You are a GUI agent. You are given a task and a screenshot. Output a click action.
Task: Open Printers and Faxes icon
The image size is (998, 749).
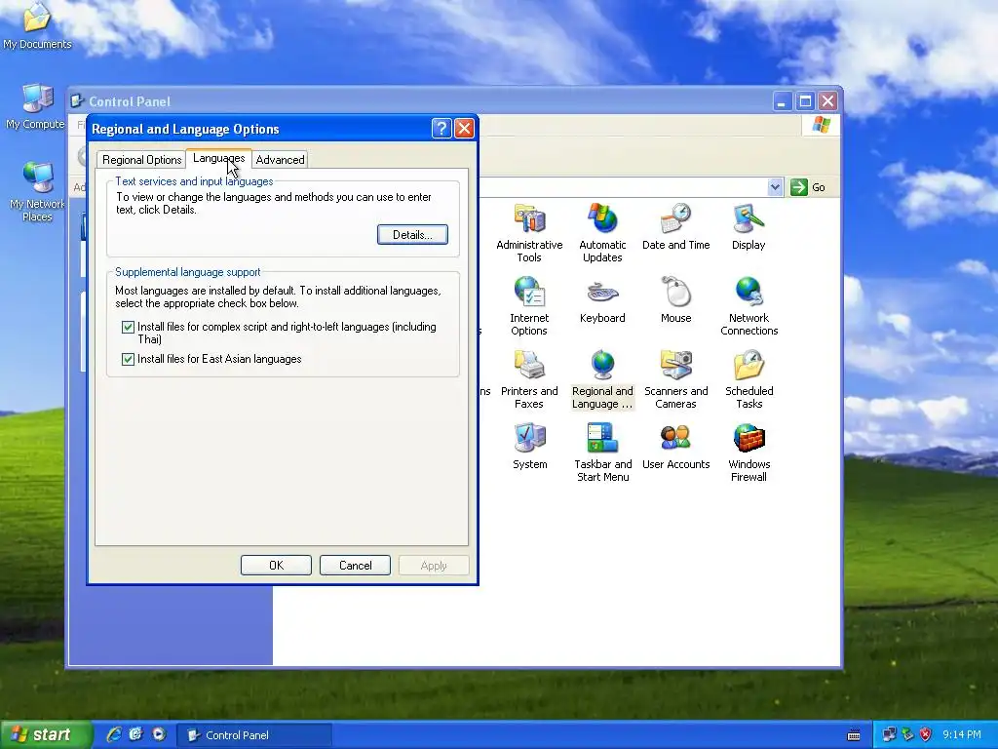529,378
